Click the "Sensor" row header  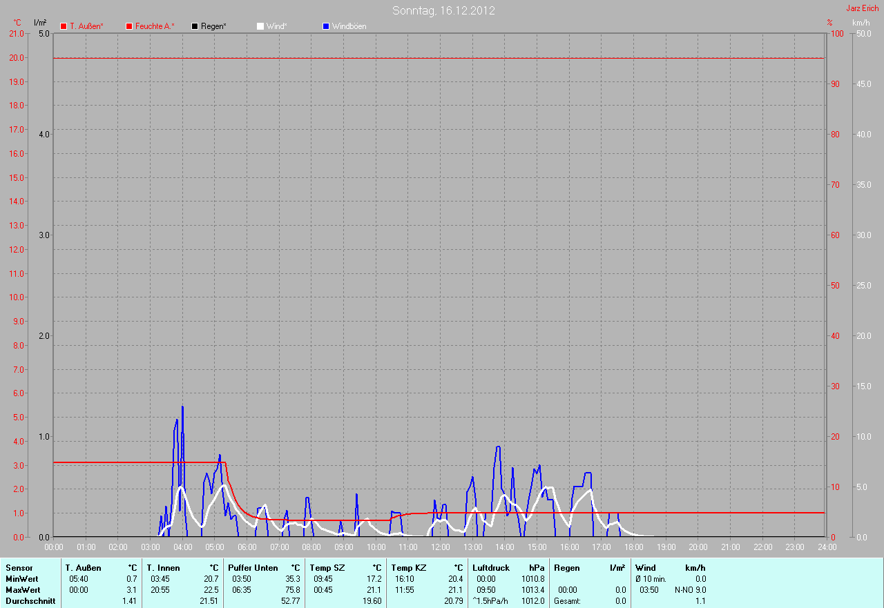pyautogui.click(x=19, y=568)
